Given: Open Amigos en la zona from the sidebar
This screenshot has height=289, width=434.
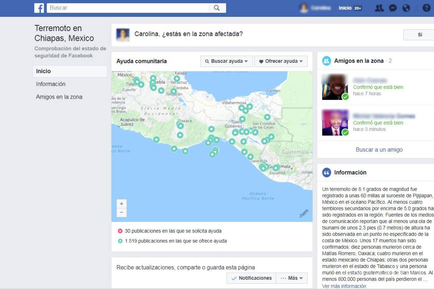Looking at the screenshot, I should (x=59, y=97).
